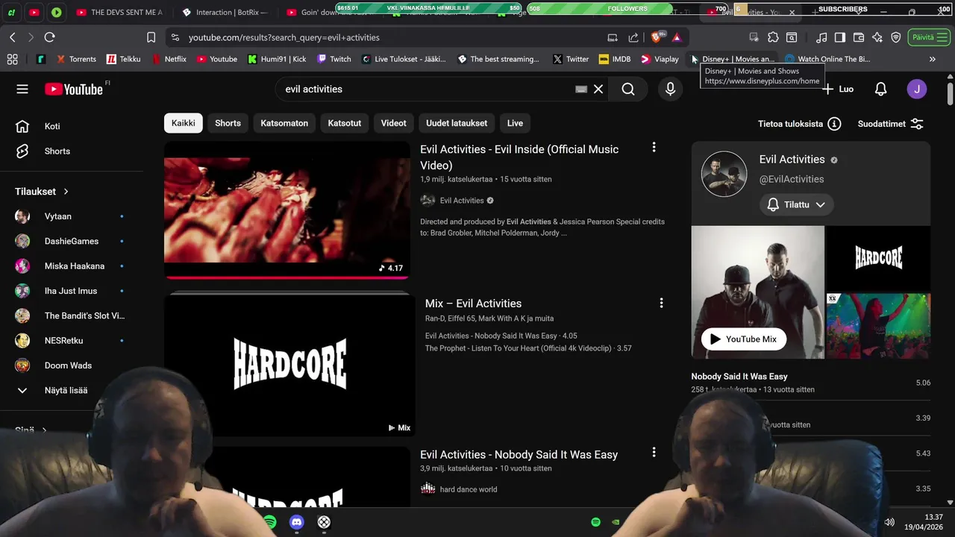The width and height of the screenshot is (955, 537).
Task: Open the Mix – Evil Activities thumbnail
Action: pos(289,365)
